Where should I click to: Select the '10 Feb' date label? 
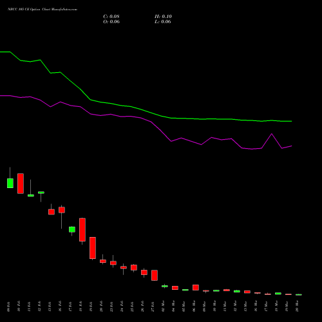pos(19,307)
